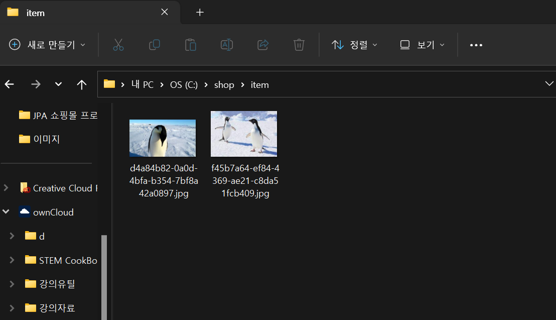Image resolution: width=556 pixels, height=320 pixels.
Task: Click the Creative Cloud folder icon
Action: tap(25, 187)
